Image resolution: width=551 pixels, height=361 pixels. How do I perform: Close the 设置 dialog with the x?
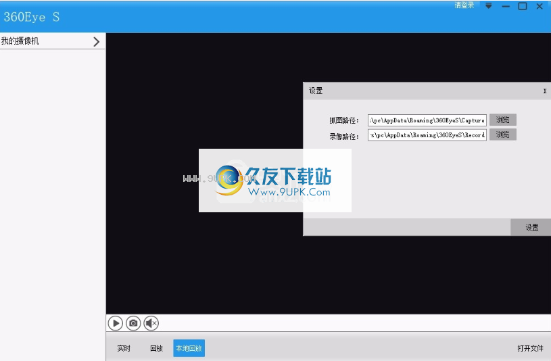(545, 91)
